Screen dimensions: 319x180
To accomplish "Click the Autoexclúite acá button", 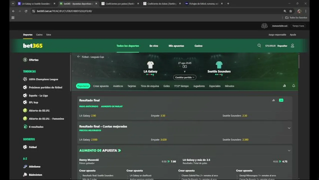I will 280,26.
